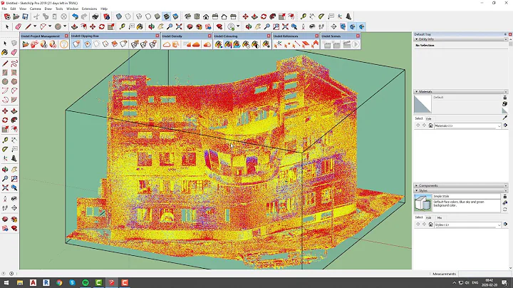Toggle Monochrome face style
513x288 pixels.
pyautogui.click(x=175, y=16)
